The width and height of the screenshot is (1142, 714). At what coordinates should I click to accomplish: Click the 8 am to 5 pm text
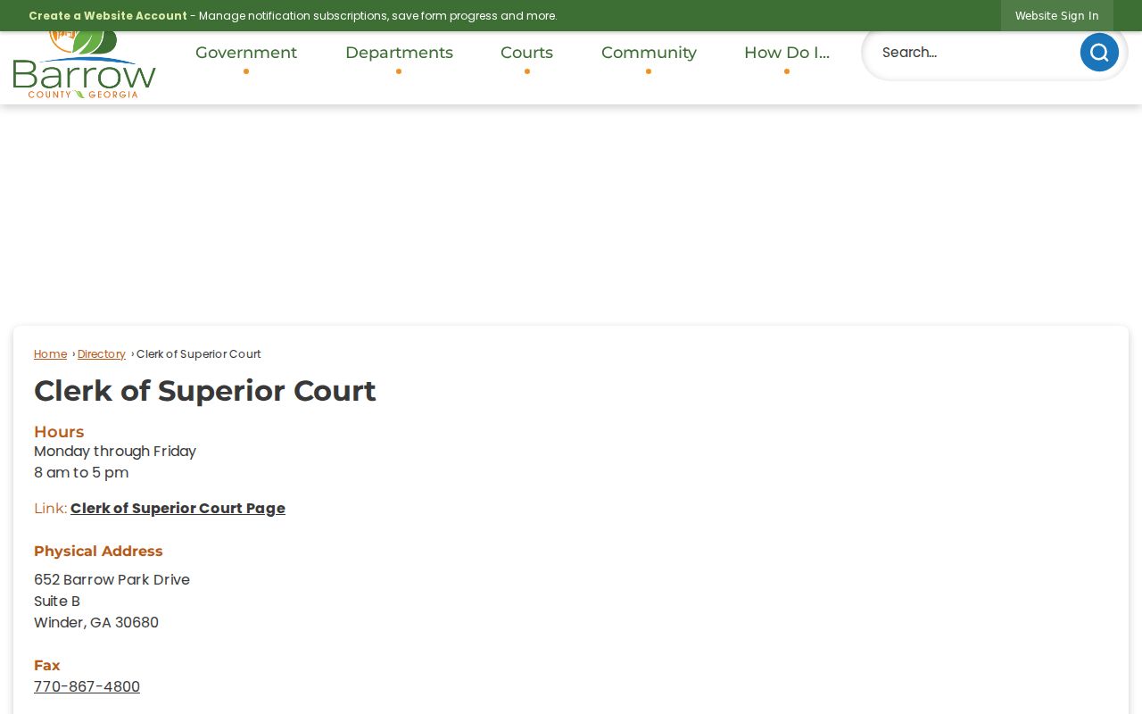81,473
